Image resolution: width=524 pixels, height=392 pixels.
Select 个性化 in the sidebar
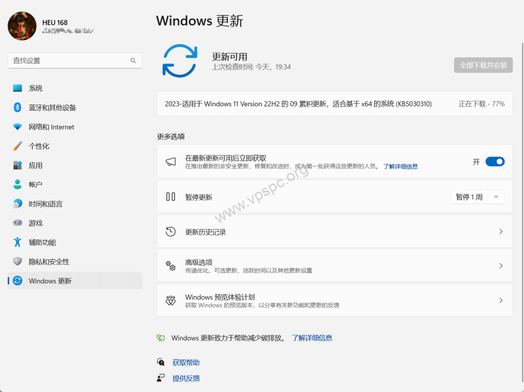[x=75, y=146]
